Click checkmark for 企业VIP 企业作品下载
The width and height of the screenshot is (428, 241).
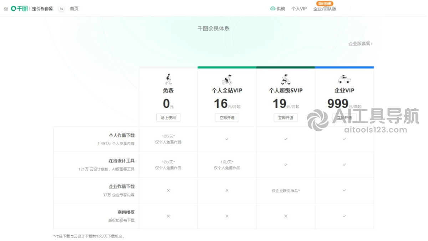coord(344,190)
